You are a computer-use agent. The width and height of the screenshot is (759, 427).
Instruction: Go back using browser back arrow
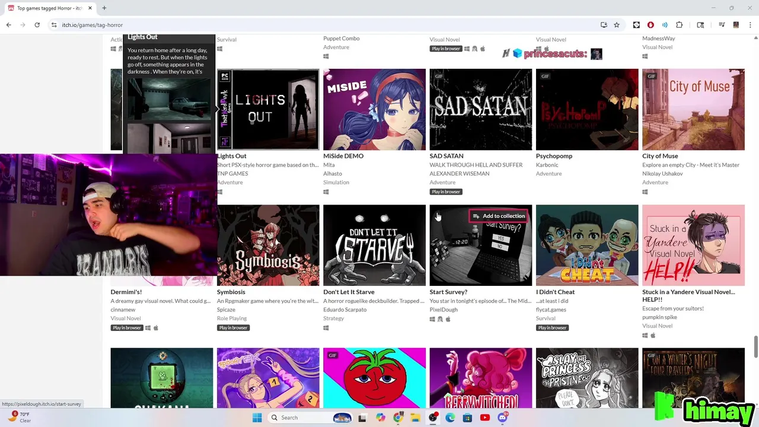point(9,25)
